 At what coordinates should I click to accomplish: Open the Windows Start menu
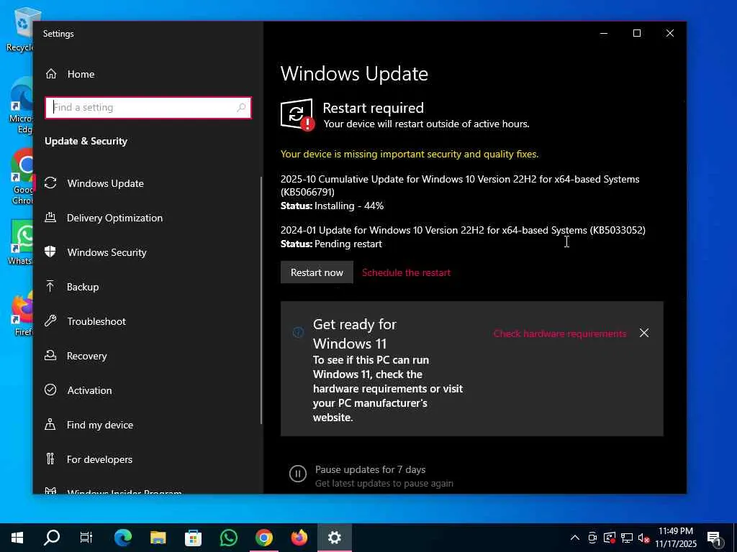(x=17, y=538)
